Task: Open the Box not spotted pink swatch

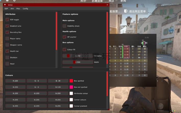Action: pos(71,87)
